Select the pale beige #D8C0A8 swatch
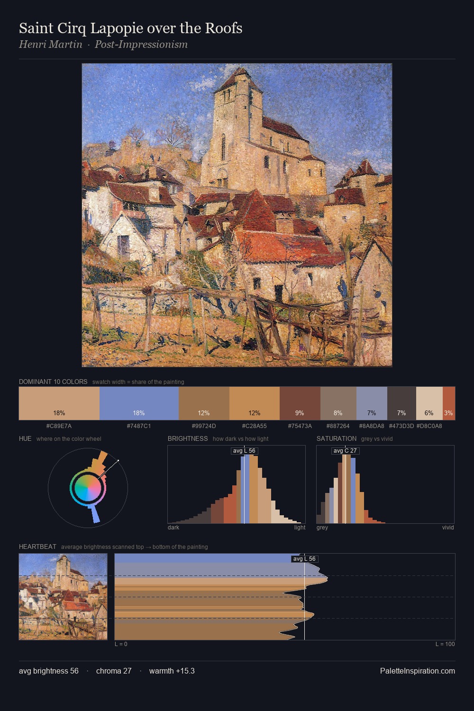The width and height of the screenshot is (474, 711). click(429, 403)
